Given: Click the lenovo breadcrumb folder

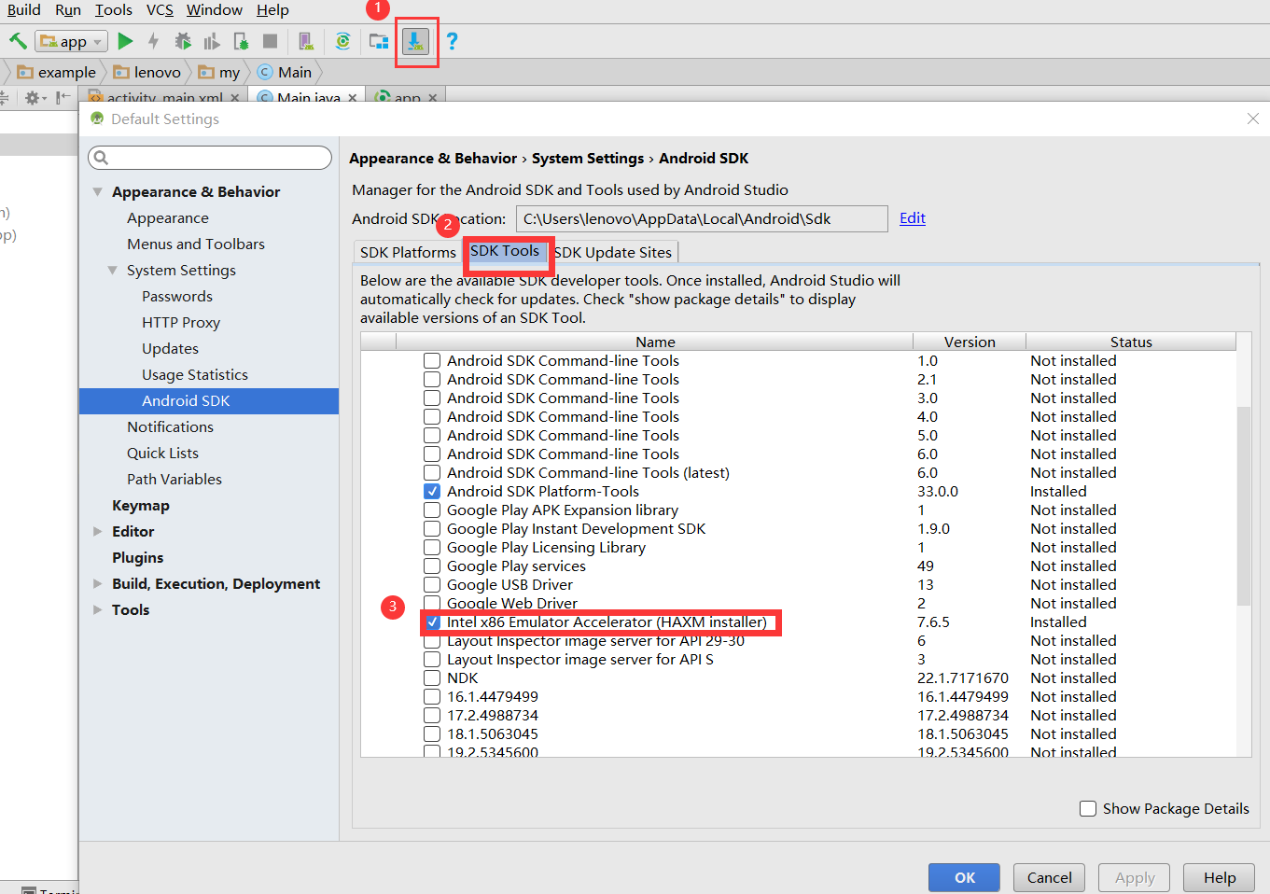Looking at the screenshot, I should (147, 72).
